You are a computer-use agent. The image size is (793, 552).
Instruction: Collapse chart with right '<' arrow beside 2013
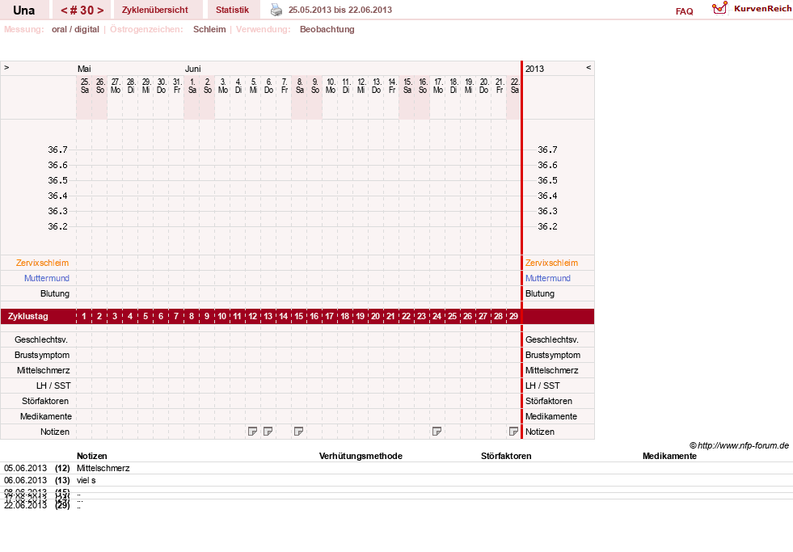(588, 67)
